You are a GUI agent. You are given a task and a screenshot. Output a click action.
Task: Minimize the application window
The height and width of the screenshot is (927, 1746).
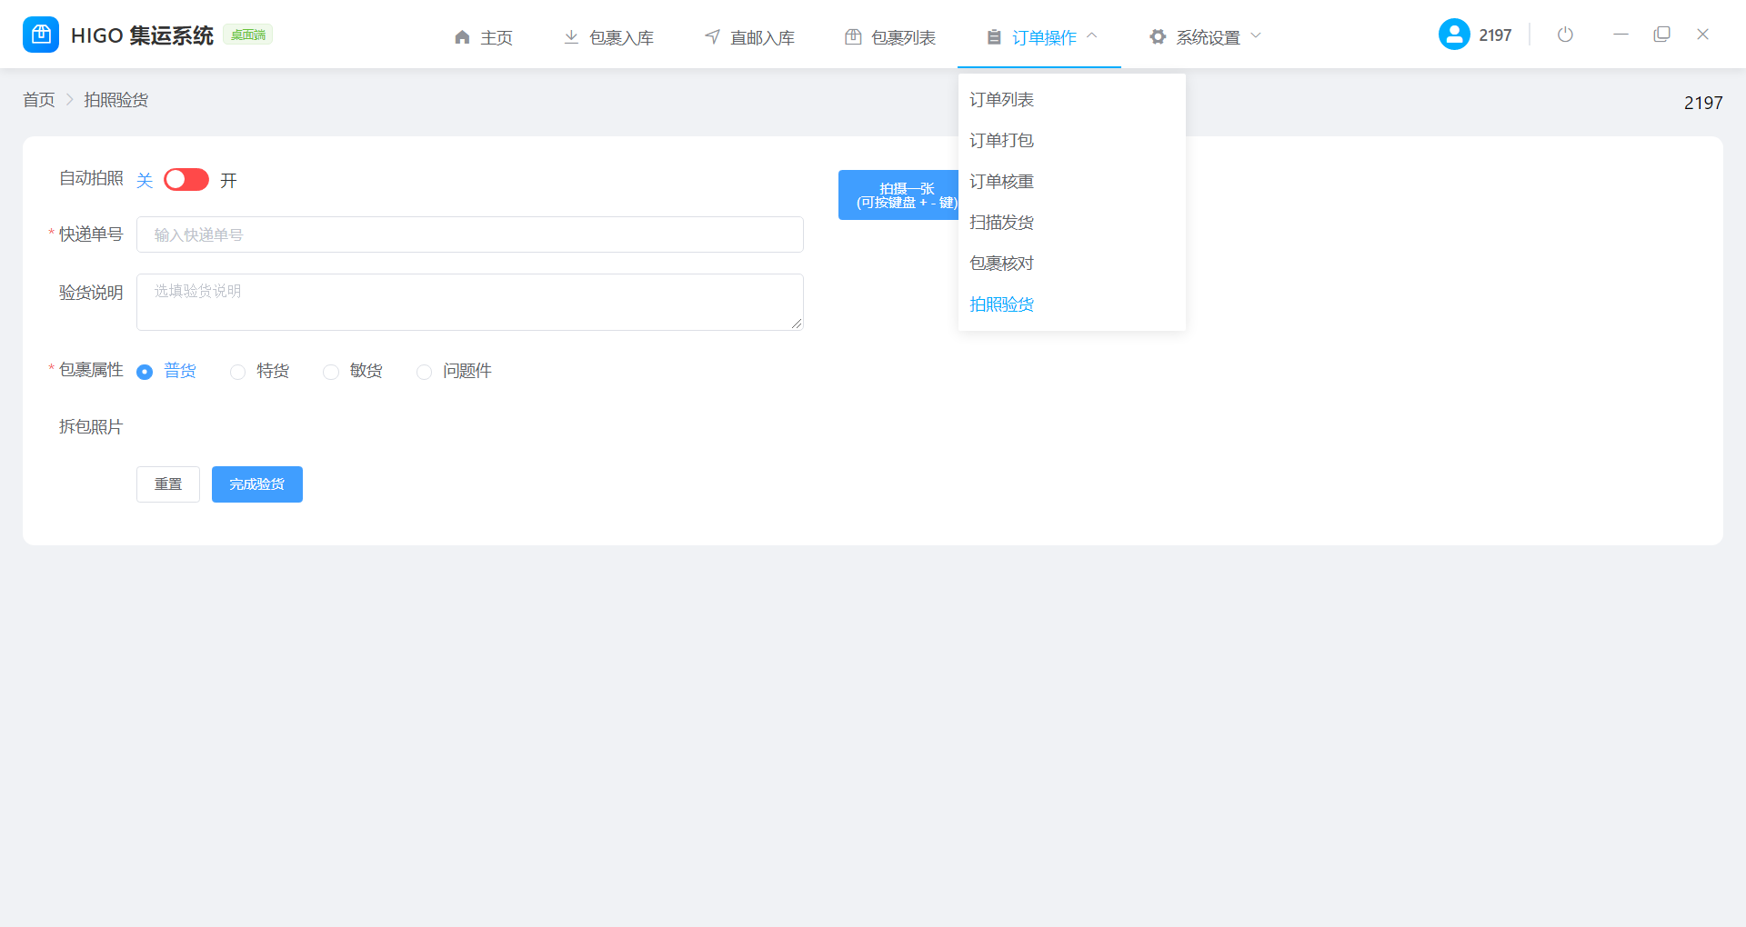[x=1621, y=35]
